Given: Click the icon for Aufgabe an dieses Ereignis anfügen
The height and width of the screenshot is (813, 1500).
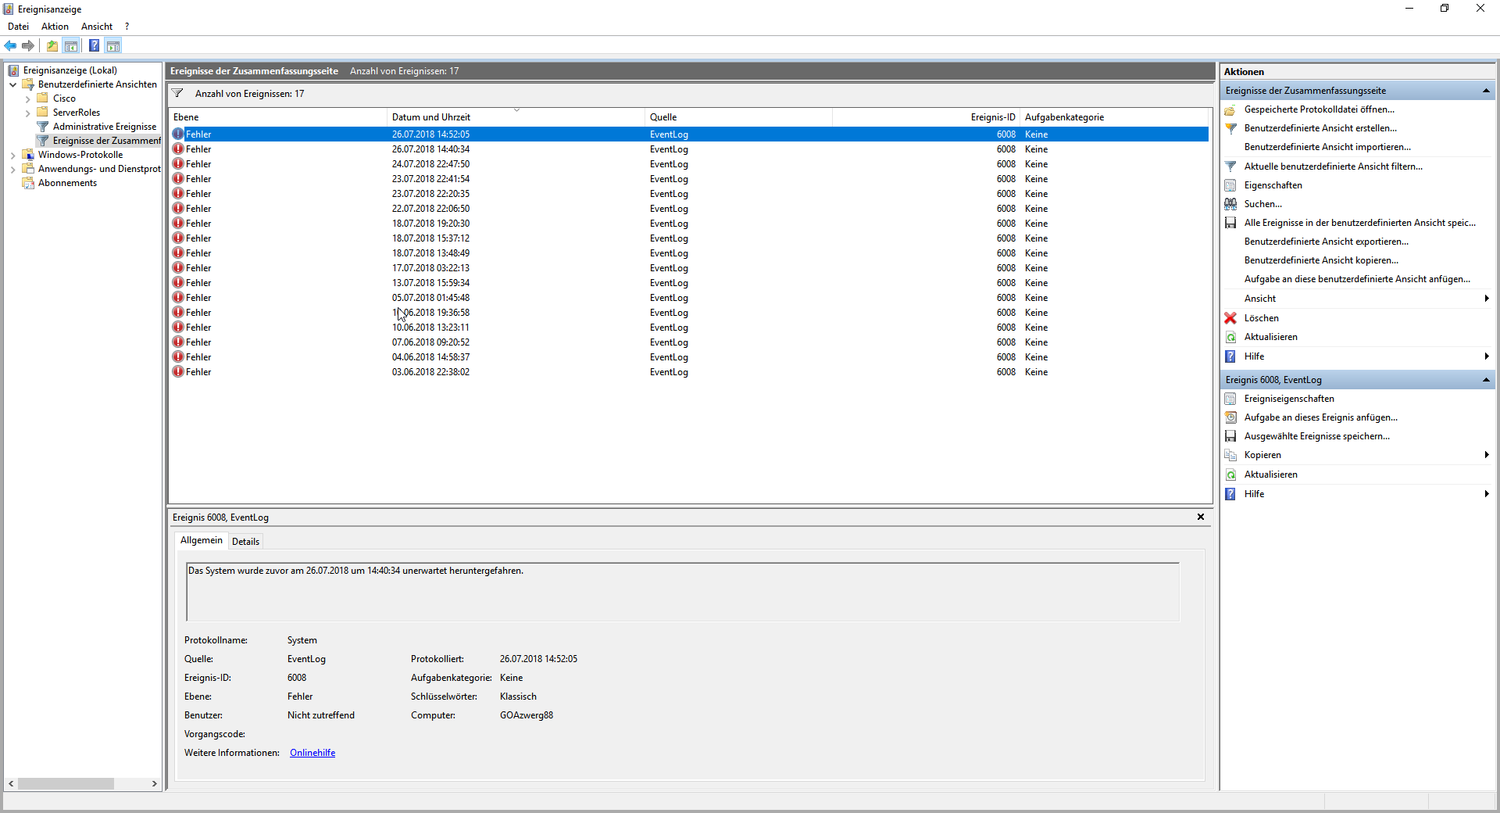Looking at the screenshot, I should point(1230,417).
